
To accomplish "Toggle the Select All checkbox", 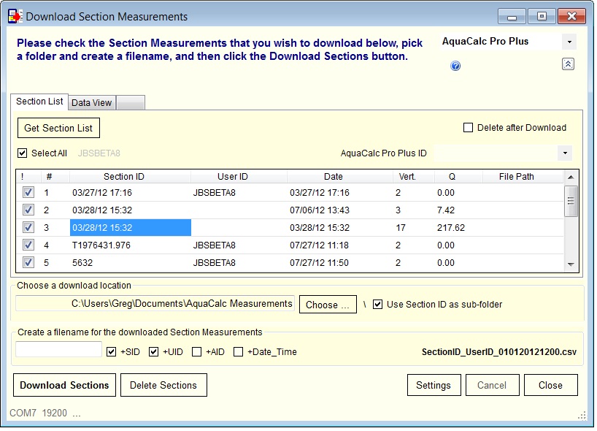I will pyautogui.click(x=23, y=153).
